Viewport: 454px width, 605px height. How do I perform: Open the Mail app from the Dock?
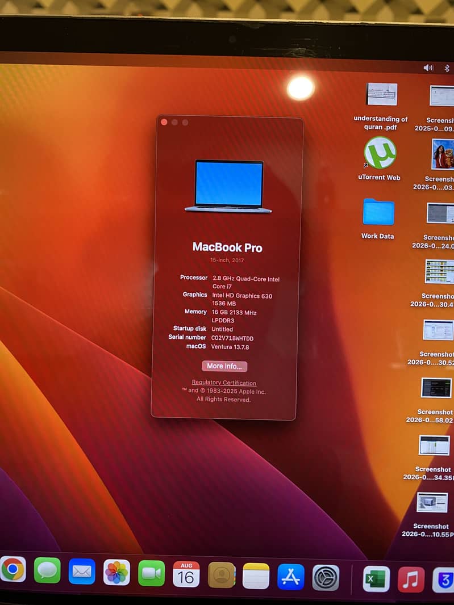(82, 572)
